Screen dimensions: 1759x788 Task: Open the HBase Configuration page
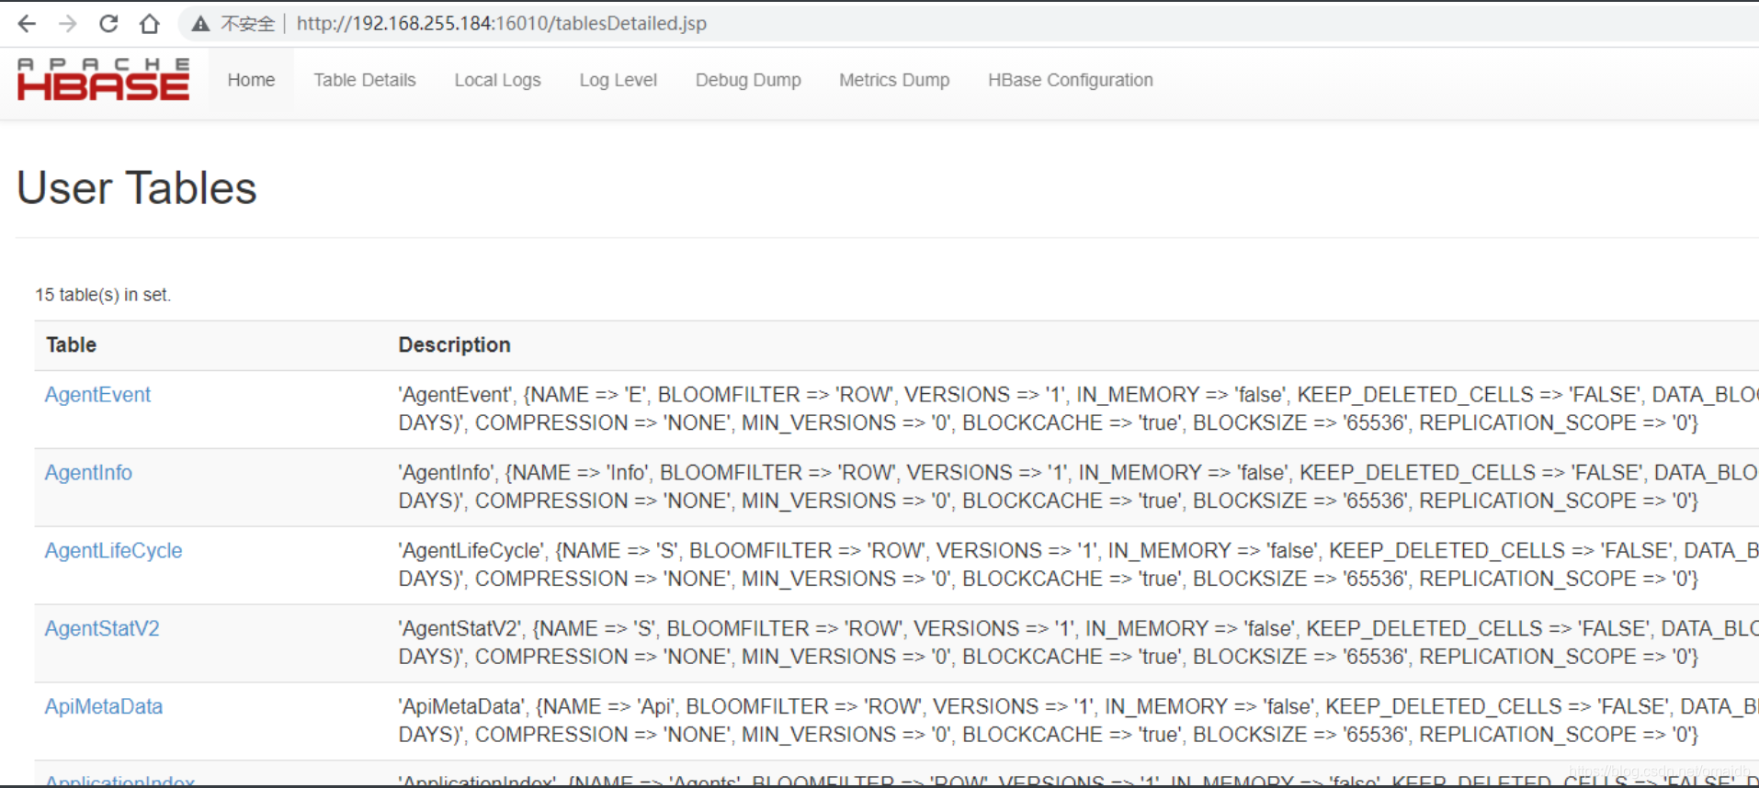1071,80
